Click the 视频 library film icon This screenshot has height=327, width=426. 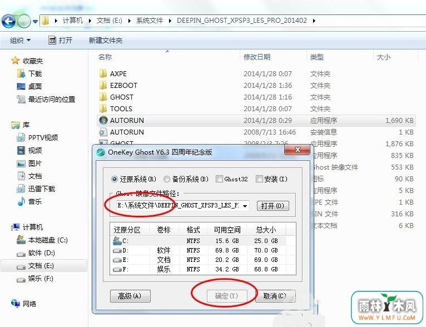click(x=21, y=151)
